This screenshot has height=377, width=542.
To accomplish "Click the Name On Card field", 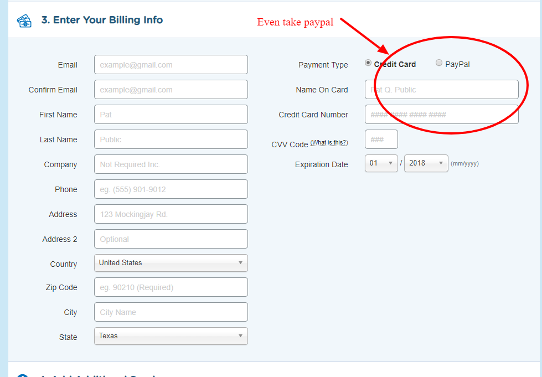I will click(x=442, y=90).
